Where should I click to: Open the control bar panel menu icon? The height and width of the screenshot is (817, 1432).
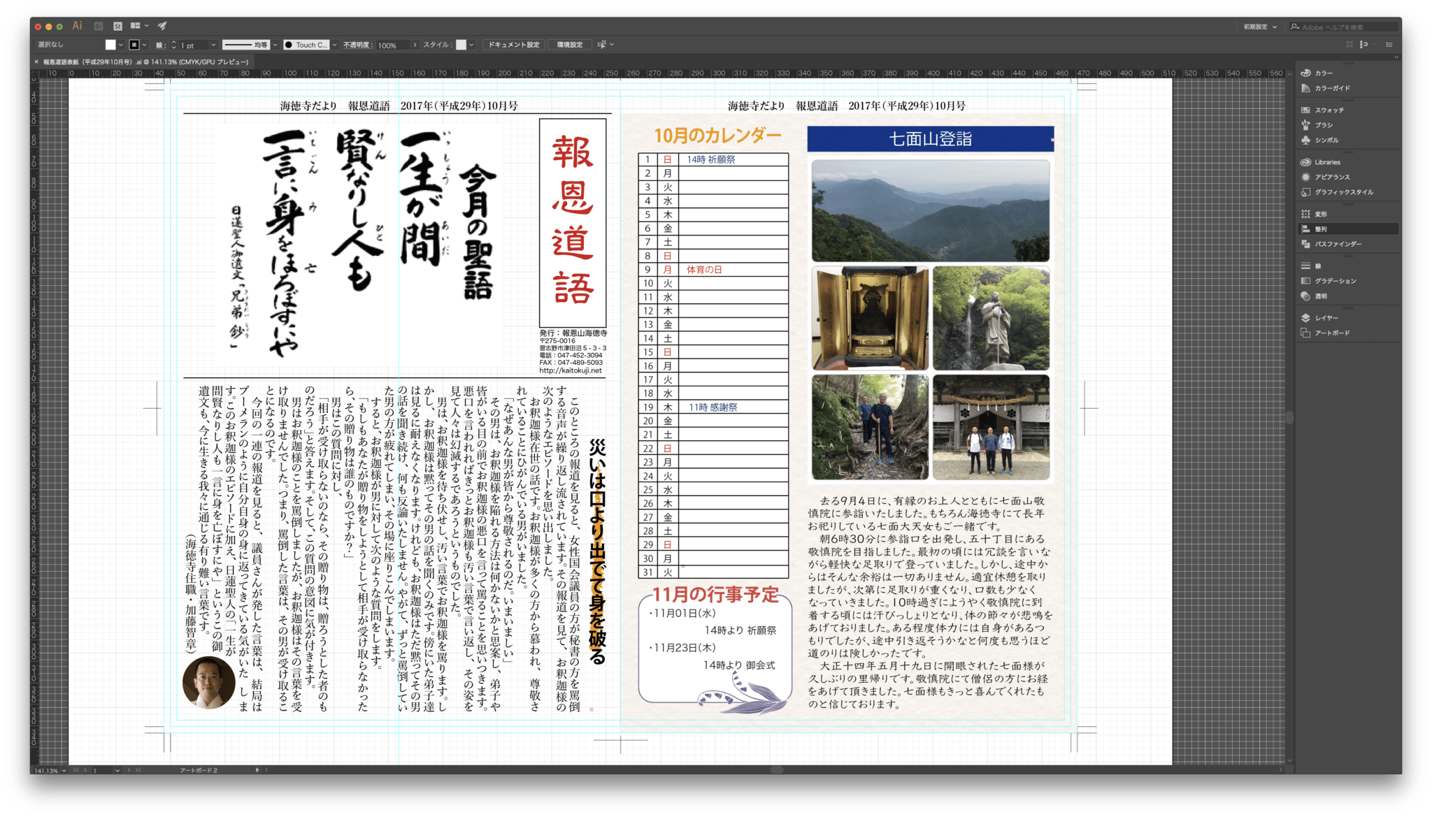[1389, 45]
